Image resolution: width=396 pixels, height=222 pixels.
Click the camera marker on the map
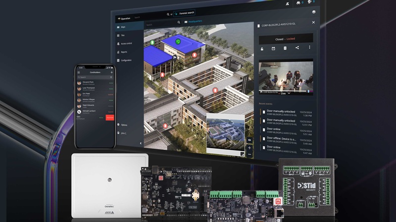tap(175, 58)
